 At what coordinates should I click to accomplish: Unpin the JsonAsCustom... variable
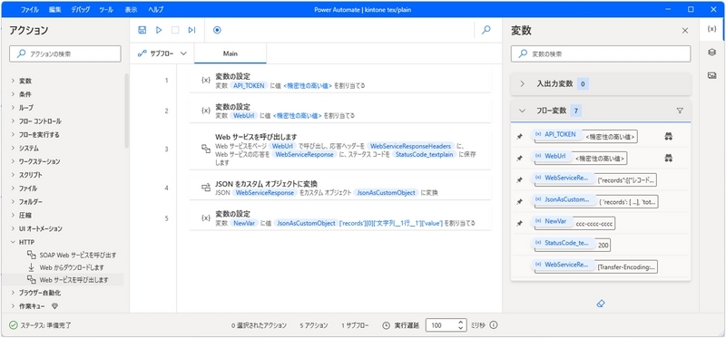pos(519,201)
